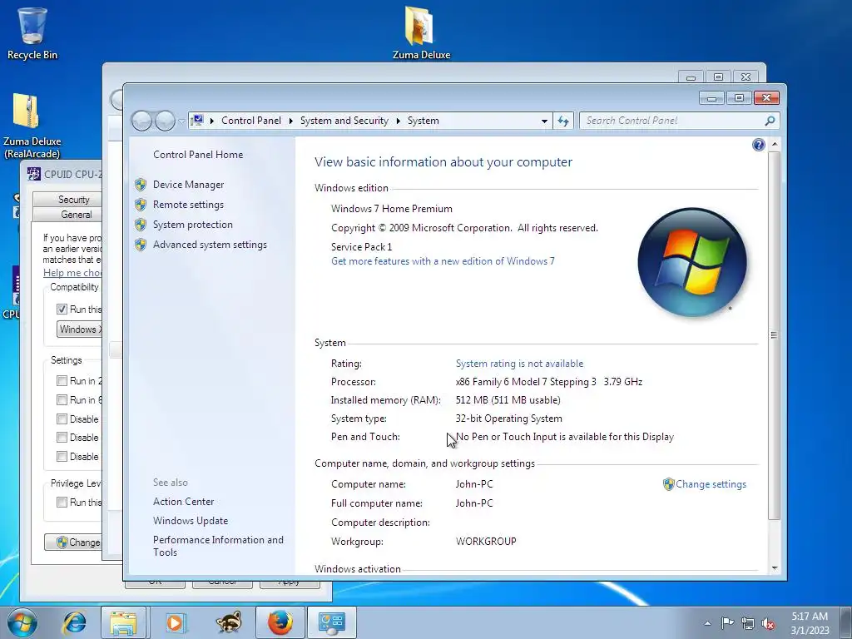
Task: Enable Run this program as administrator checkbox
Action: (x=62, y=502)
